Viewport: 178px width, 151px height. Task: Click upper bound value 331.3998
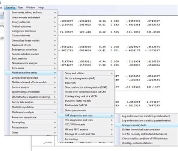tap(153, 32)
